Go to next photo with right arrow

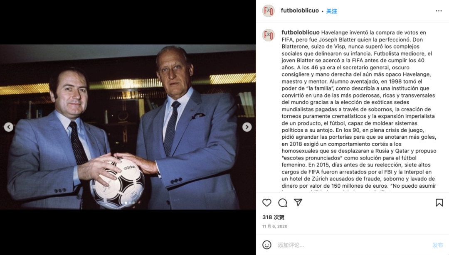[x=247, y=127]
